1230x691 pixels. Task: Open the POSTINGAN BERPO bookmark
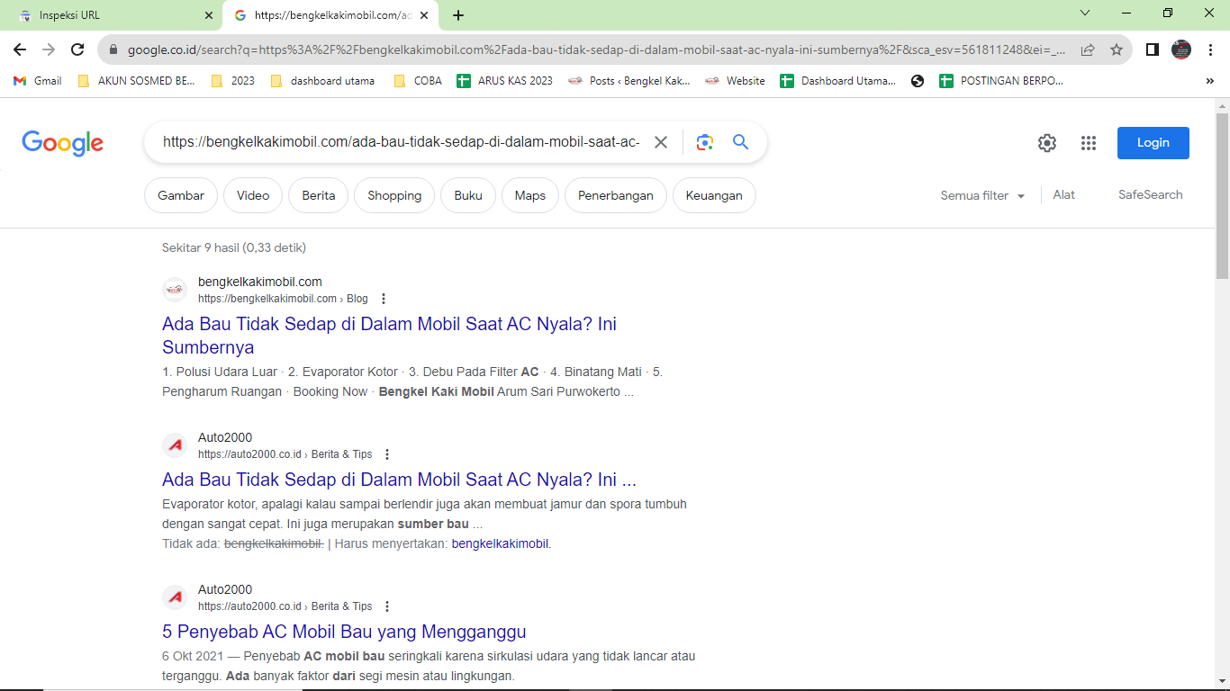click(1001, 81)
